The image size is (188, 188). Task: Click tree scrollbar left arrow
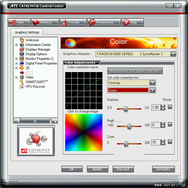[x=17, y=121]
